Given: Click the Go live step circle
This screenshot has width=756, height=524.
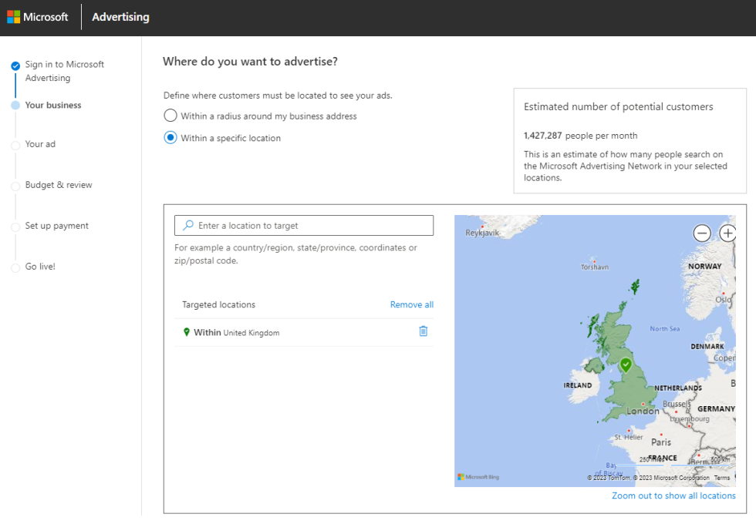Looking at the screenshot, I should pos(14,267).
